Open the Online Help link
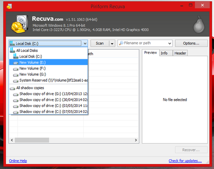Viewport: 214px width, 169px height. pyautogui.click(x=18, y=161)
